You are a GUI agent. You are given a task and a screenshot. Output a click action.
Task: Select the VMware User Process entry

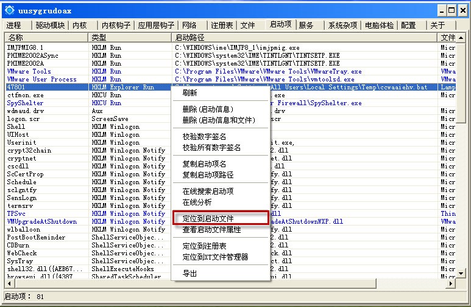[x=231, y=79]
